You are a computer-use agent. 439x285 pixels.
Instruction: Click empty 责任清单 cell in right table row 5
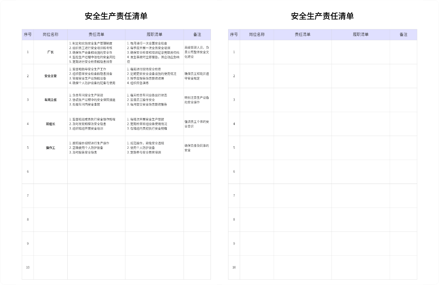[302, 148]
